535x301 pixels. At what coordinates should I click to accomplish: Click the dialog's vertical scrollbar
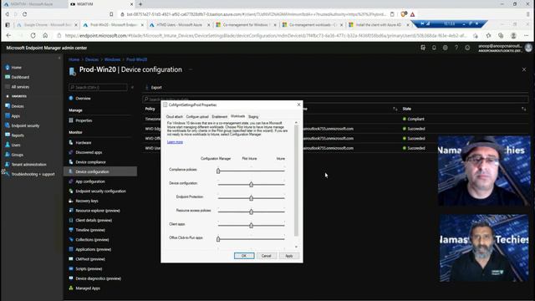296,181
